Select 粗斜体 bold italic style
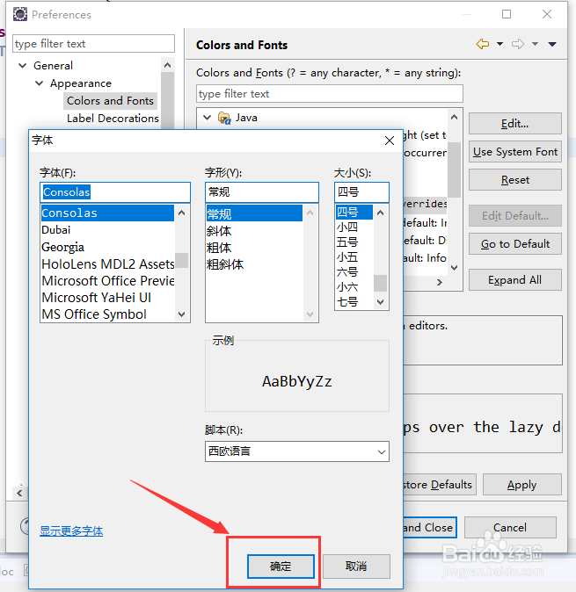Image resolution: width=576 pixels, height=592 pixels. (254, 264)
